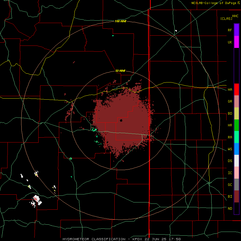
Task: Click the 'GR' legend label
Action: coord(230,101)
